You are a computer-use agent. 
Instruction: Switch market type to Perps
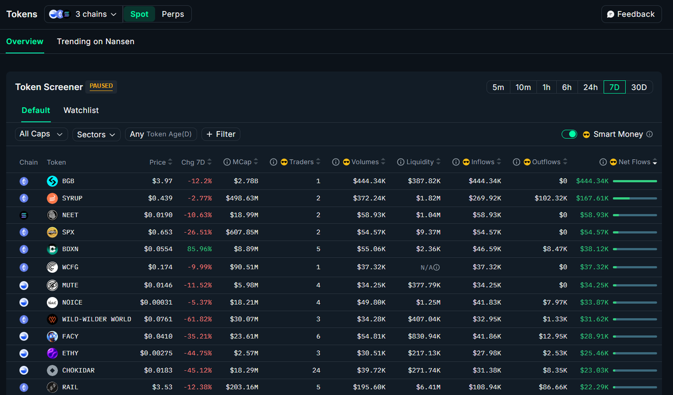[x=173, y=14]
